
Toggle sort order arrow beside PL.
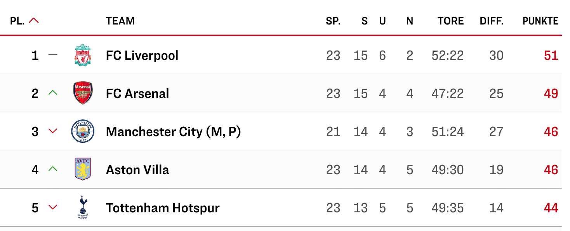point(34,21)
